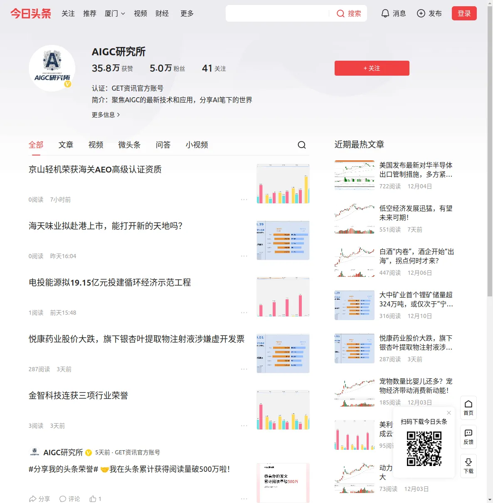Viewport: 493px width, 503px height.
Task: Click the 登录 login button
Action: (464, 13)
